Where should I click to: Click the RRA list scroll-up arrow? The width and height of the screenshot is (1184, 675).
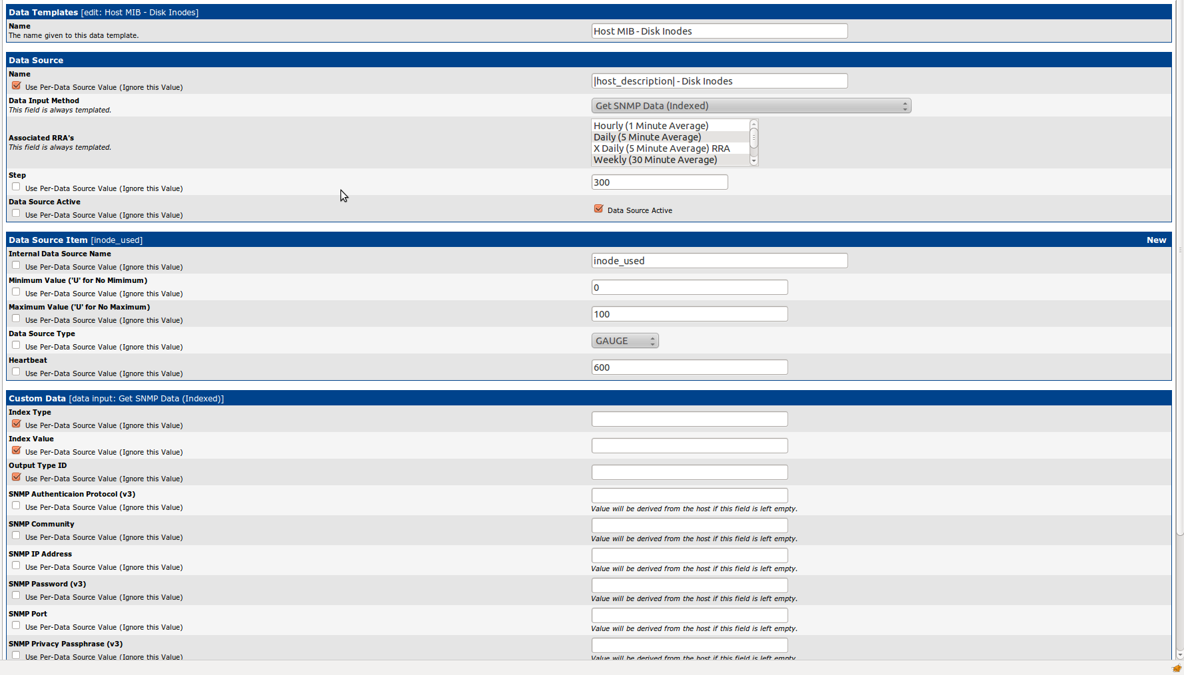(x=754, y=124)
